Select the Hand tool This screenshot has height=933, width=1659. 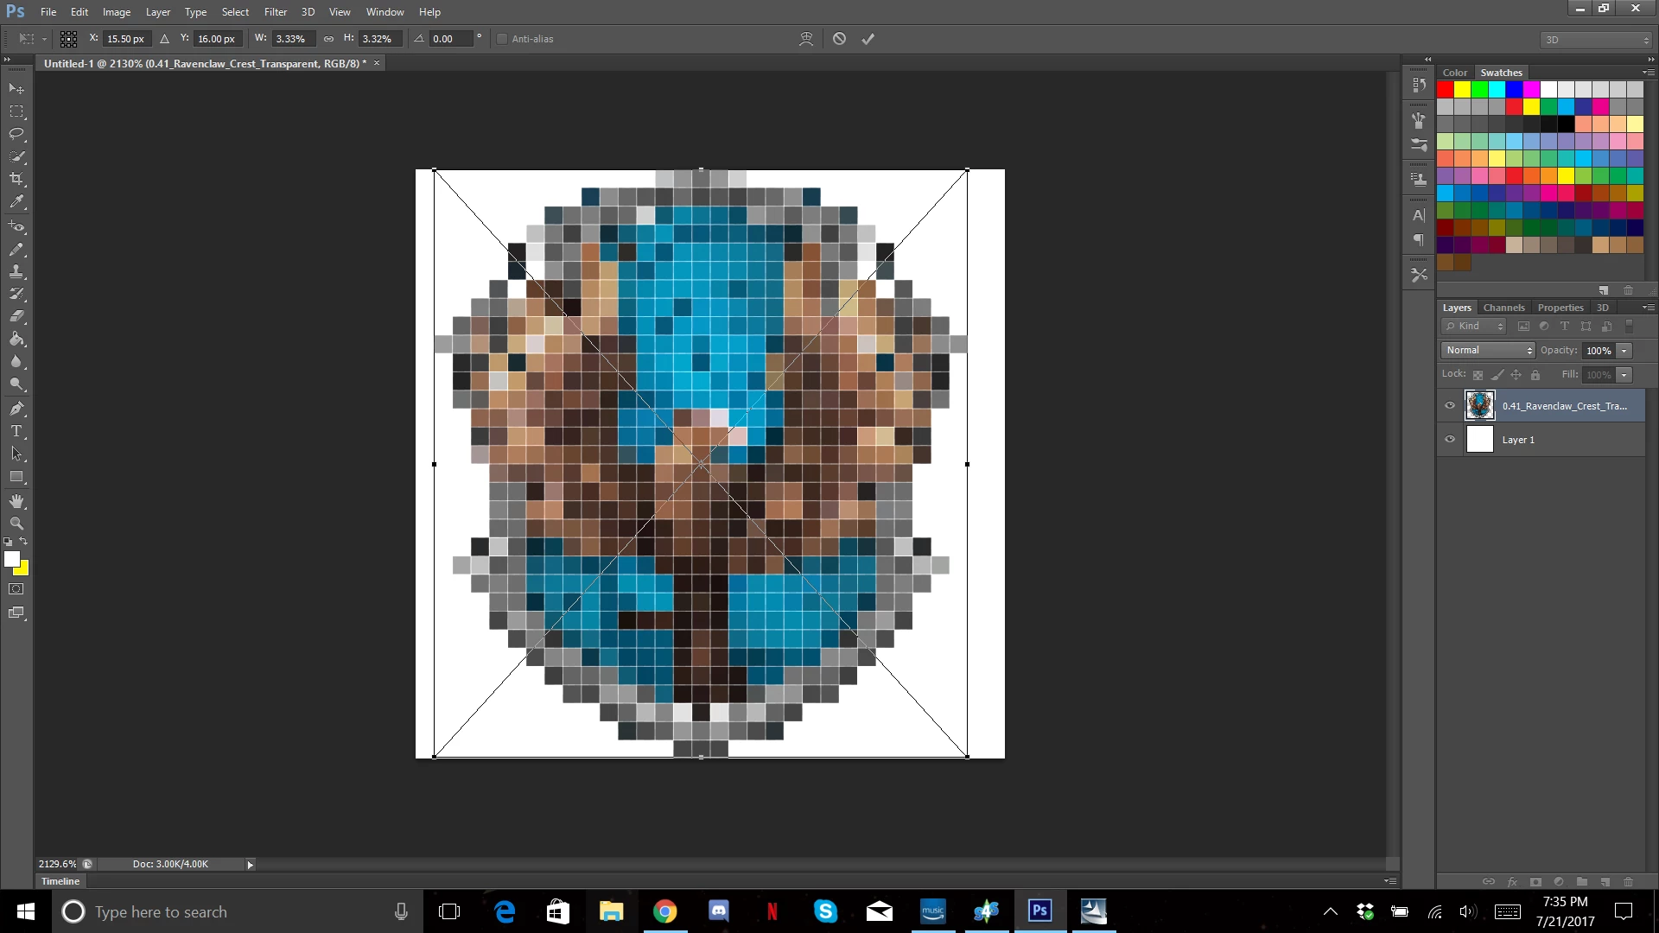click(x=16, y=501)
